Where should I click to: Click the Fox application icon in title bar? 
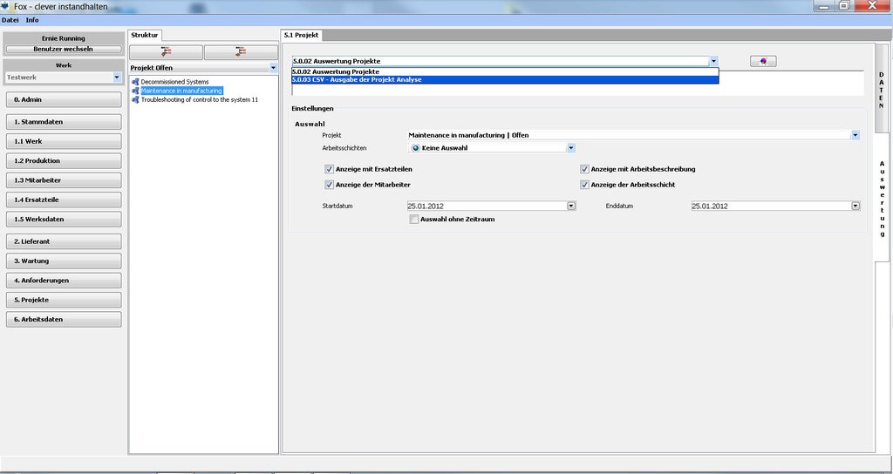click(7, 6)
